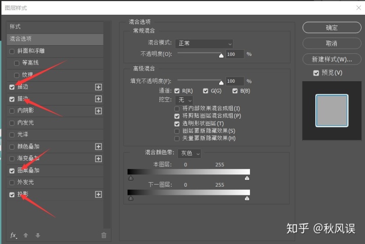This screenshot has width=365, height=244.
Task: Open 图案叠加 settings by its label
Action: pyautogui.click(x=28, y=170)
